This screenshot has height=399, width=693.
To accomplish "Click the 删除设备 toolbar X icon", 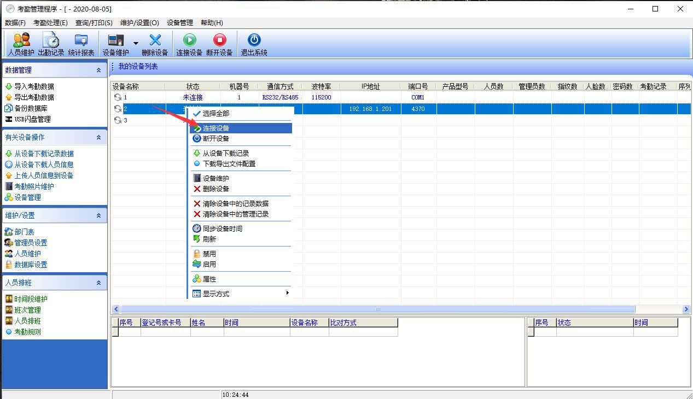I will pyautogui.click(x=155, y=44).
